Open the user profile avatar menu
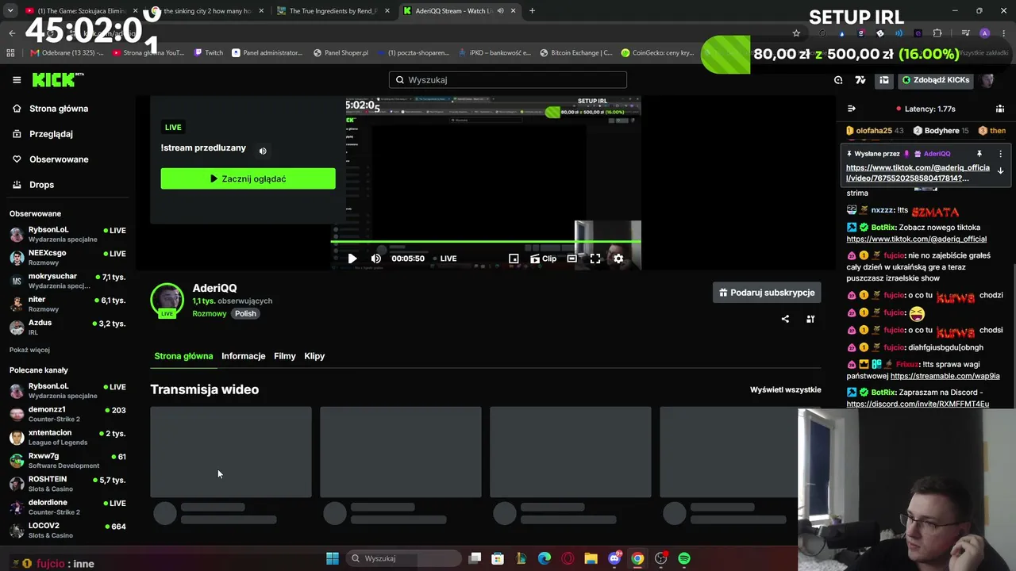The image size is (1016, 571). pos(987,79)
